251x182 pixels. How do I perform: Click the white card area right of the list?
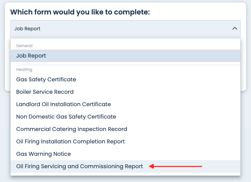(243, 69)
